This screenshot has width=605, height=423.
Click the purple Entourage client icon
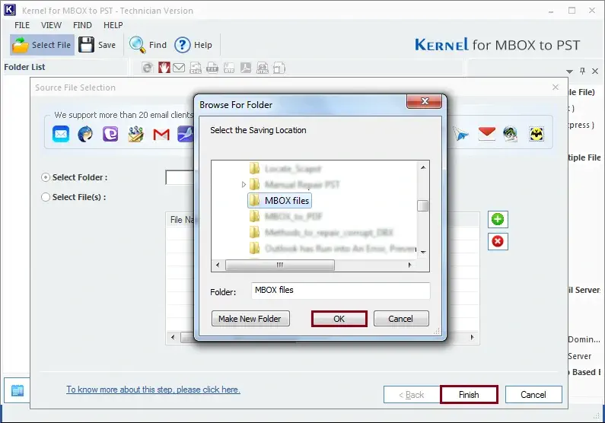(110, 134)
